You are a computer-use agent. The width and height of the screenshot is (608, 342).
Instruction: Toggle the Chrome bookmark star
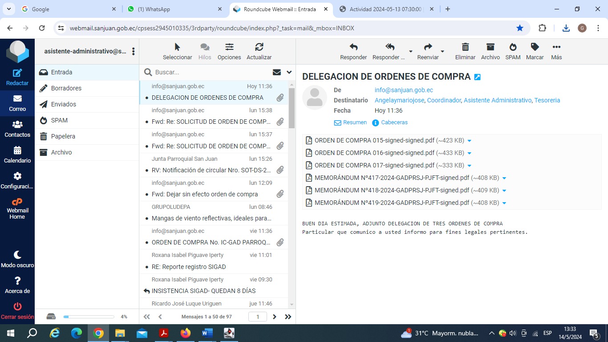[520, 28]
